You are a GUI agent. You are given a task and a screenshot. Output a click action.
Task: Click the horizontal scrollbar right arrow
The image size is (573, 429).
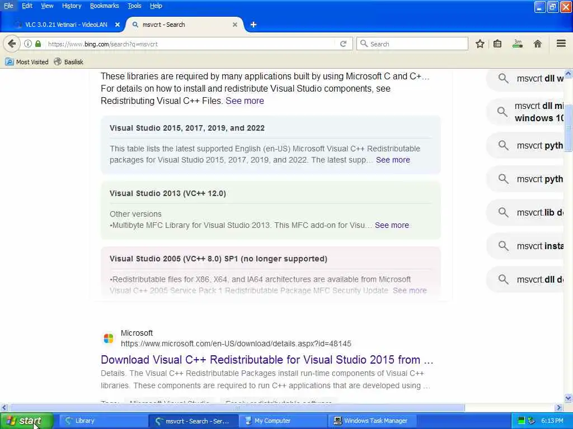click(x=558, y=407)
